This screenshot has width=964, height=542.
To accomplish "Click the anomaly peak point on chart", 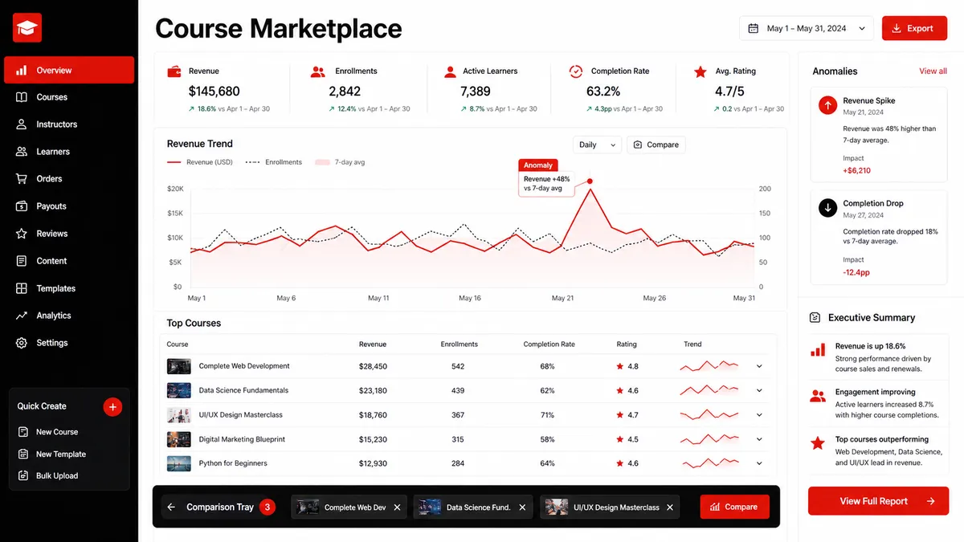I will pos(590,181).
